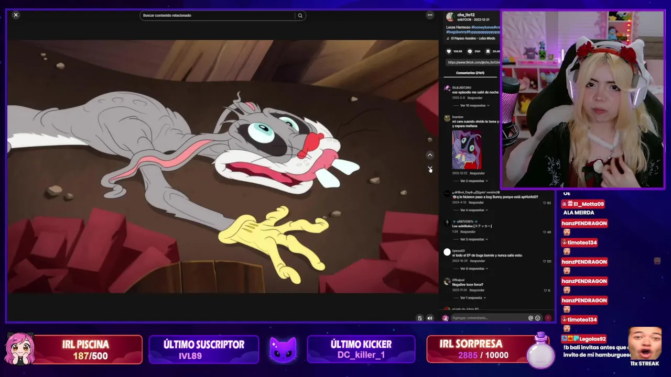Select the Comentarios (2161) tab

tap(470, 73)
